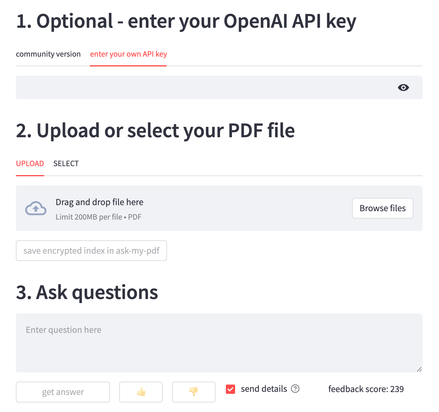Select the enter your own API key tab

[128, 54]
